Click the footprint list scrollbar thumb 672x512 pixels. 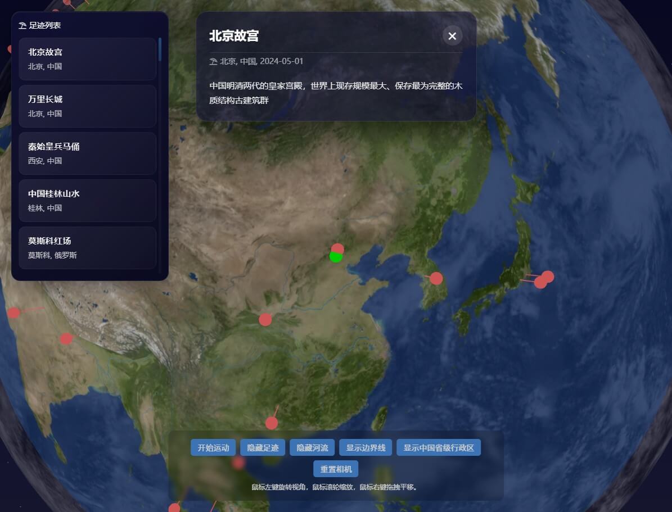(160, 49)
